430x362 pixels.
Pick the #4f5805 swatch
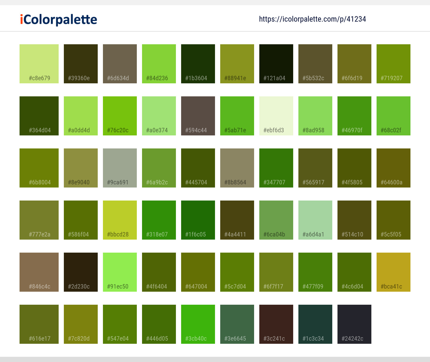click(354, 168)
